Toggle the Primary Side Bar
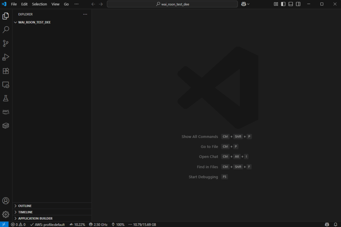 283,4
